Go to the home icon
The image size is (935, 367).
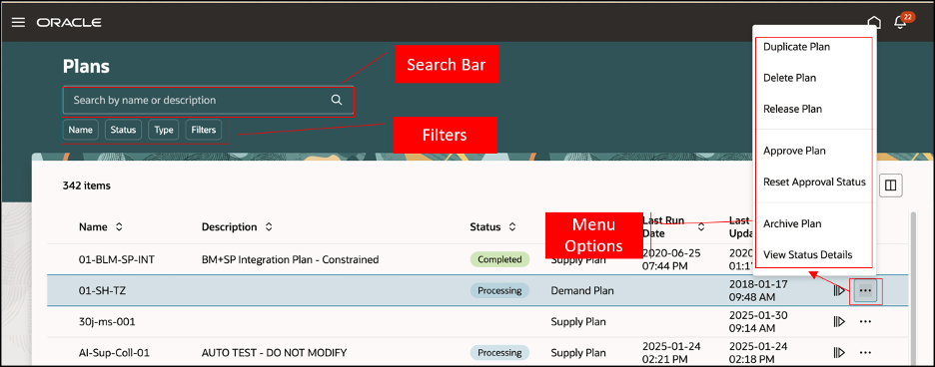(874, 23)
